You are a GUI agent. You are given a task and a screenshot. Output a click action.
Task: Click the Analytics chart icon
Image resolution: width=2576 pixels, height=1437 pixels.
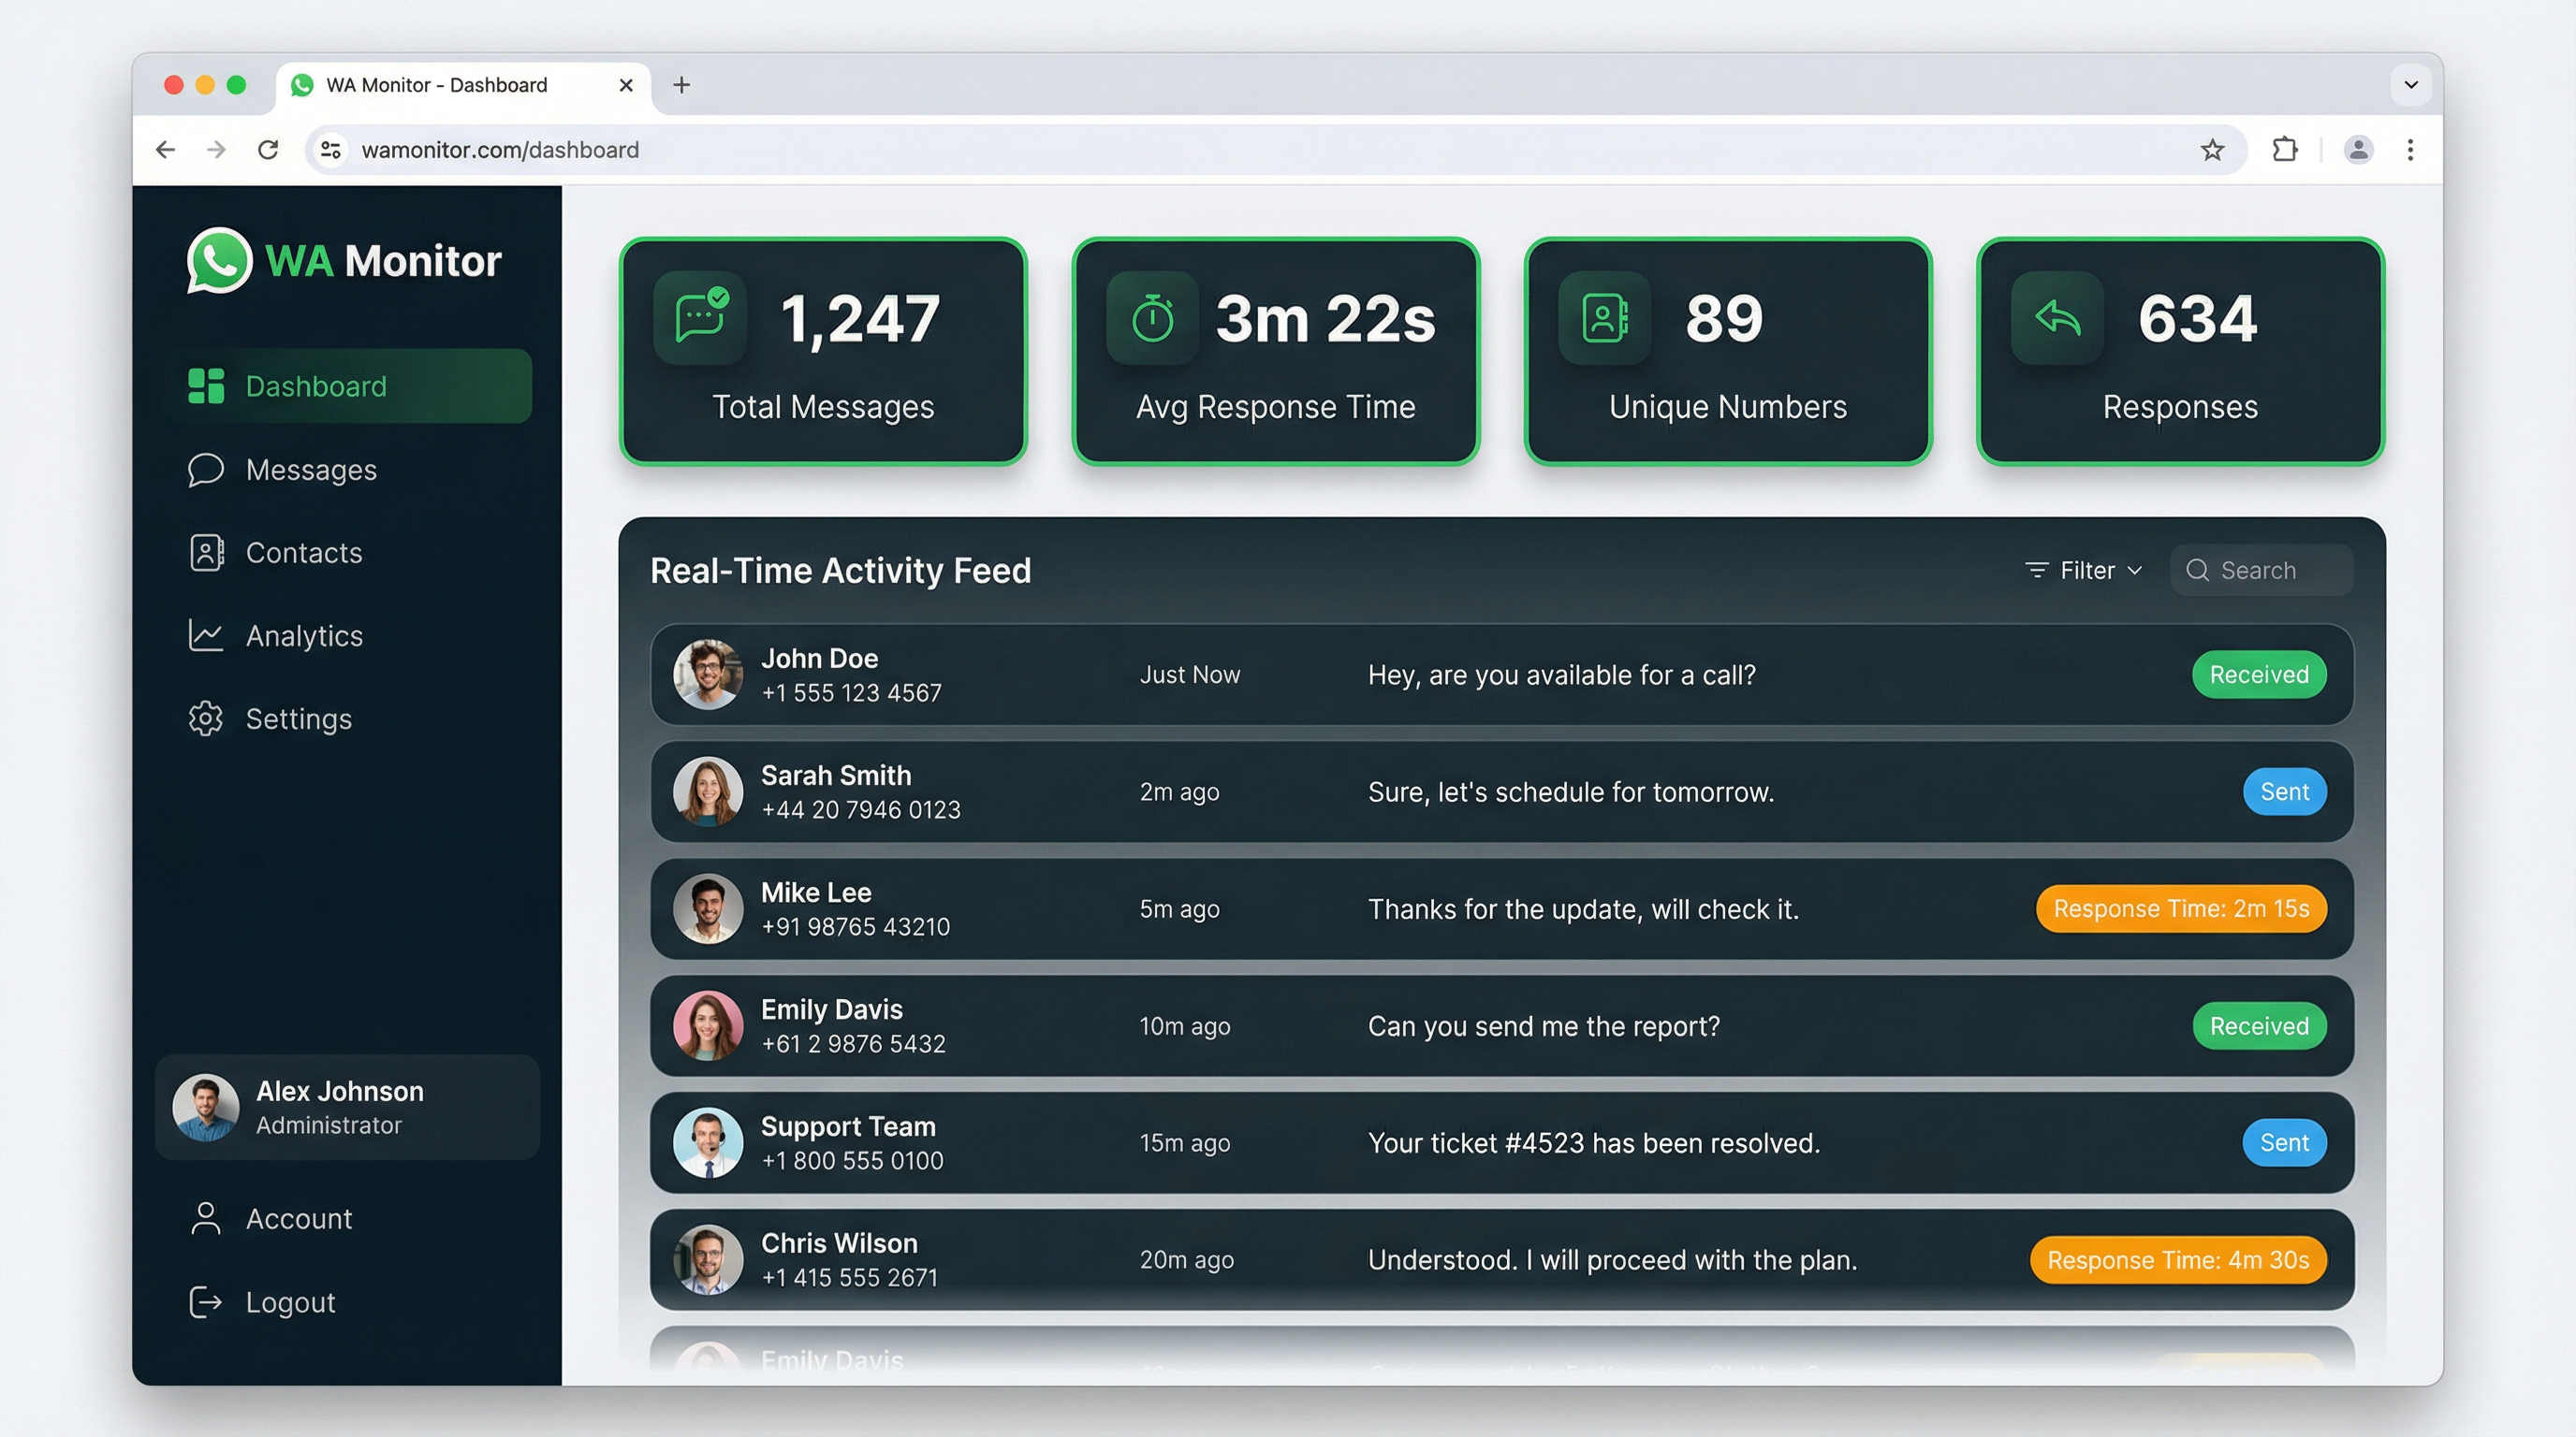[x=205, y=635]
